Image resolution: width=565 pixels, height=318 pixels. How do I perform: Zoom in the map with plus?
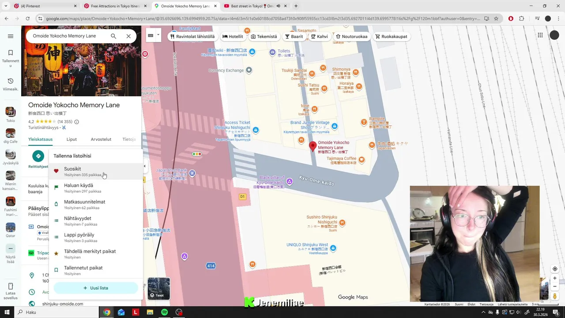point(555,278)
